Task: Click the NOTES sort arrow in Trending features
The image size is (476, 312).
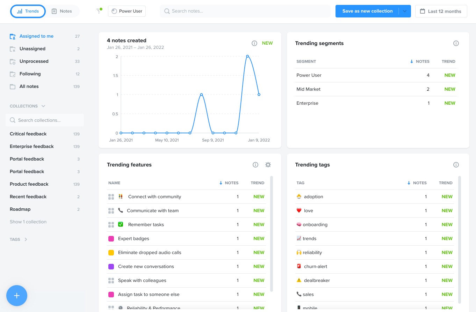Action: 220,183
